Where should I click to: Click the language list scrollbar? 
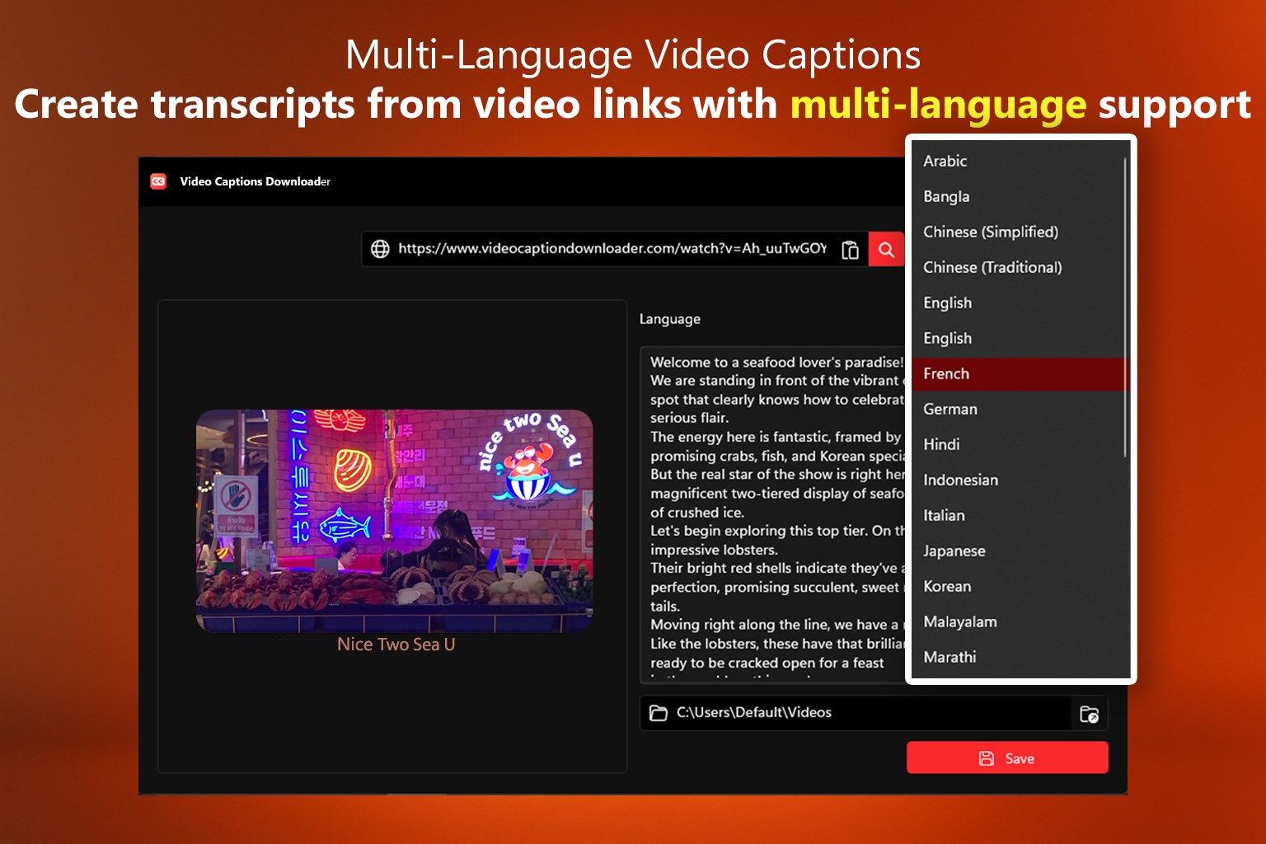[x=1125, y=307]
